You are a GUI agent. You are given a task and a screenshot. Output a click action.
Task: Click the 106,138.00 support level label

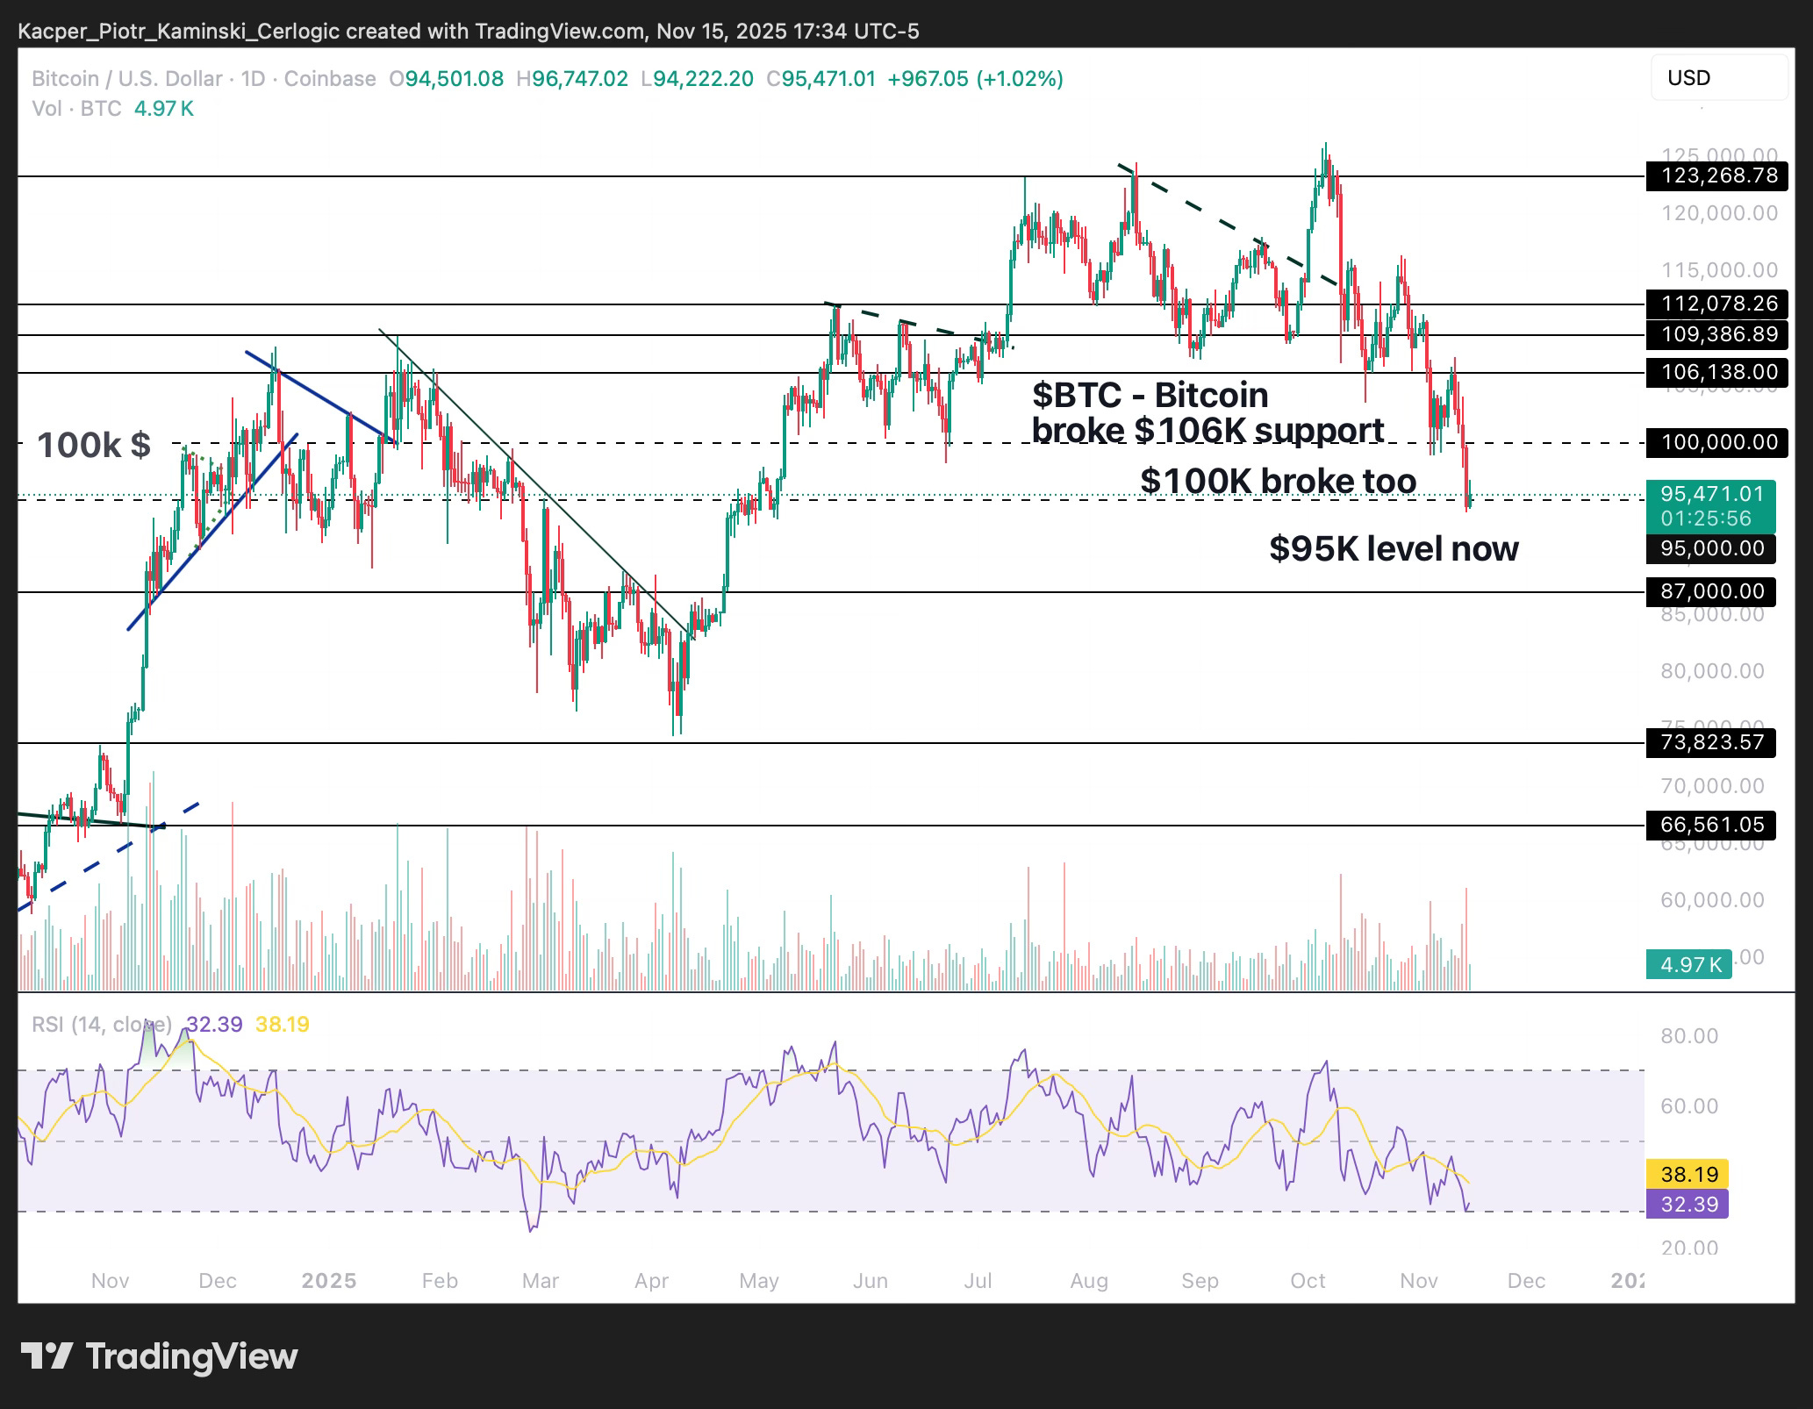[x=1719, y=372]
